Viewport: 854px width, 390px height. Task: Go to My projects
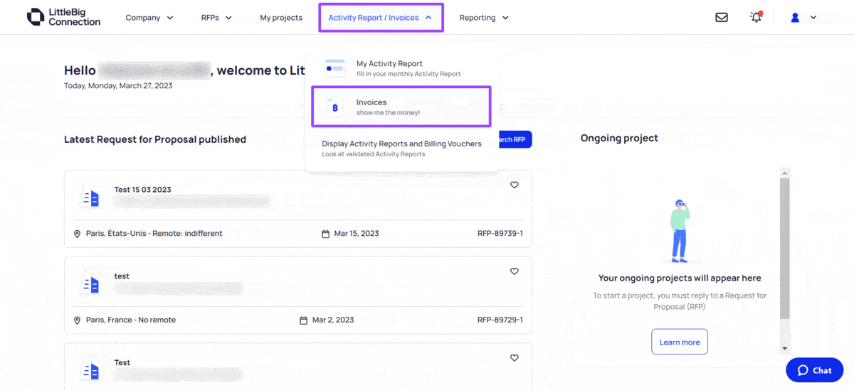[281, 18]
